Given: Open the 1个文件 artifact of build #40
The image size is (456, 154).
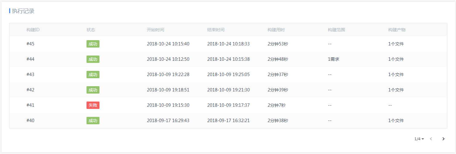Looking at the screenshot, I should tap(396, 121).
